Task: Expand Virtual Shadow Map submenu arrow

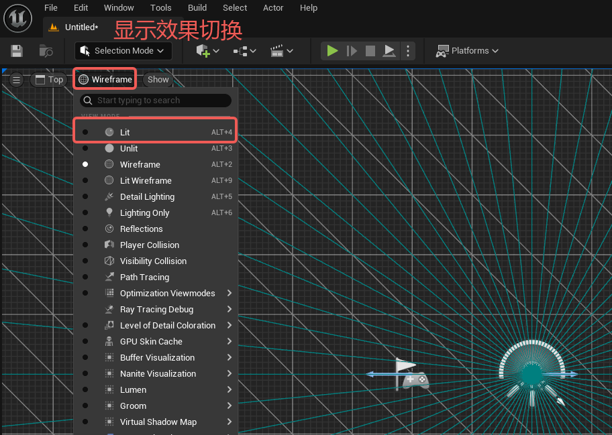Action: pyautogui.click(x=229, y=422)
